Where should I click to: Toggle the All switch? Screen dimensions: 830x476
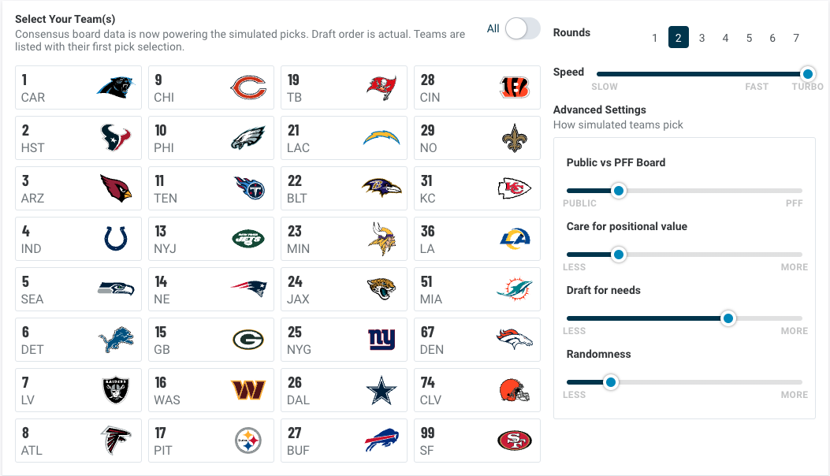pyautogui.click(x=520, y=27)
